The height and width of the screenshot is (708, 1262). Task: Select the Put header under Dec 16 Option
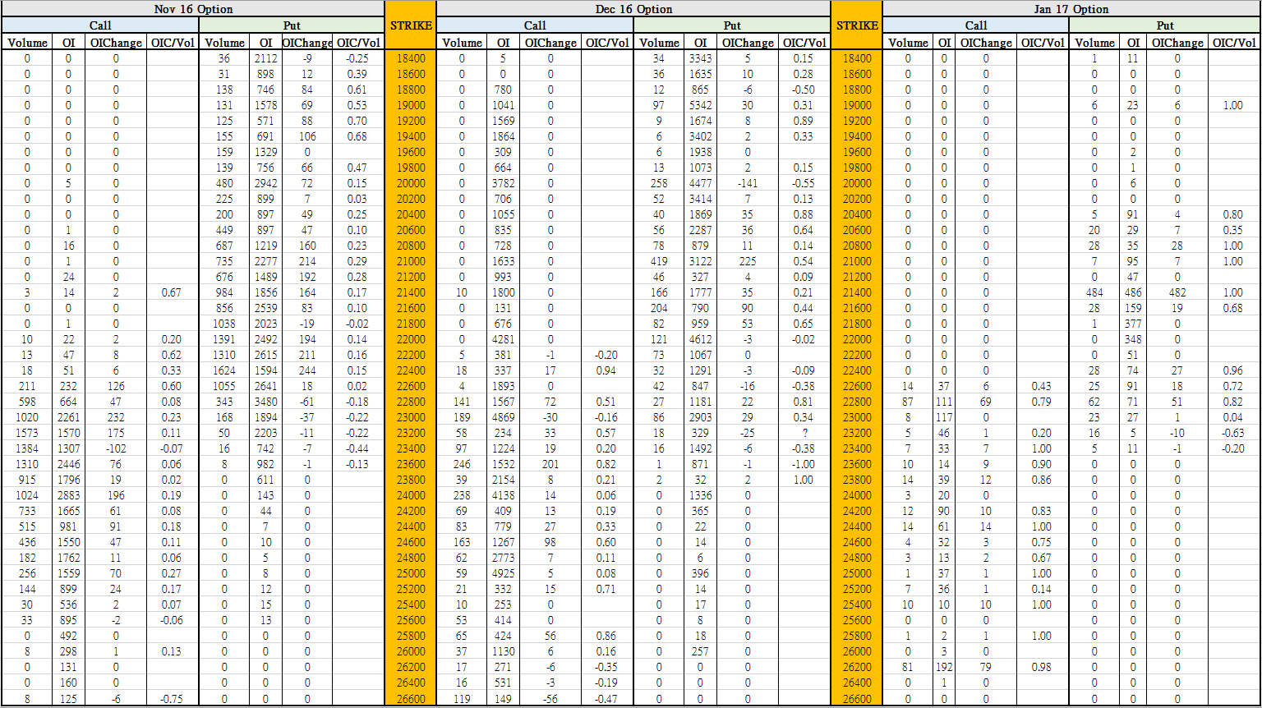coord(731,25)
